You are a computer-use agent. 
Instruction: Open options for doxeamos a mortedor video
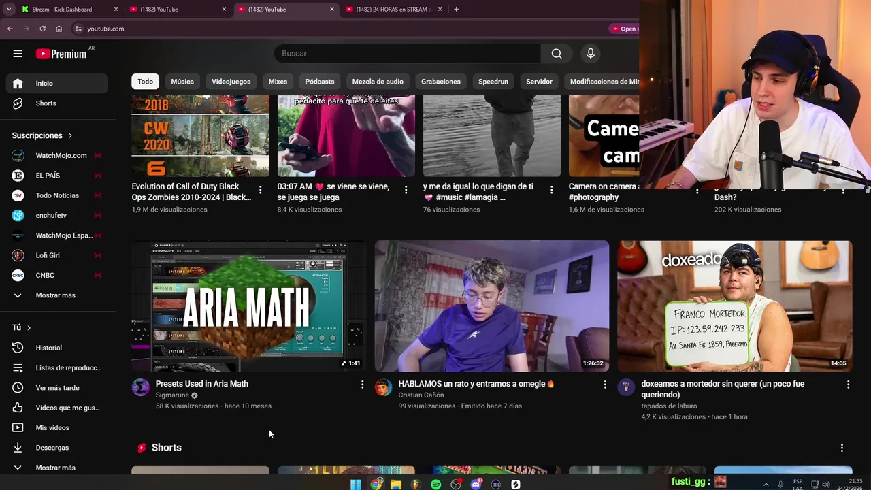[848, 385]
